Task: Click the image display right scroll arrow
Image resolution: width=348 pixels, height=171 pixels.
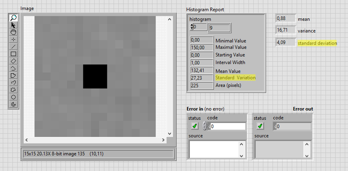Action: click(163, 140)
